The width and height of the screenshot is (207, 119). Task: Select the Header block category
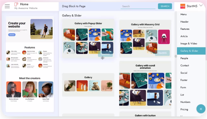(x=184, y=22)
